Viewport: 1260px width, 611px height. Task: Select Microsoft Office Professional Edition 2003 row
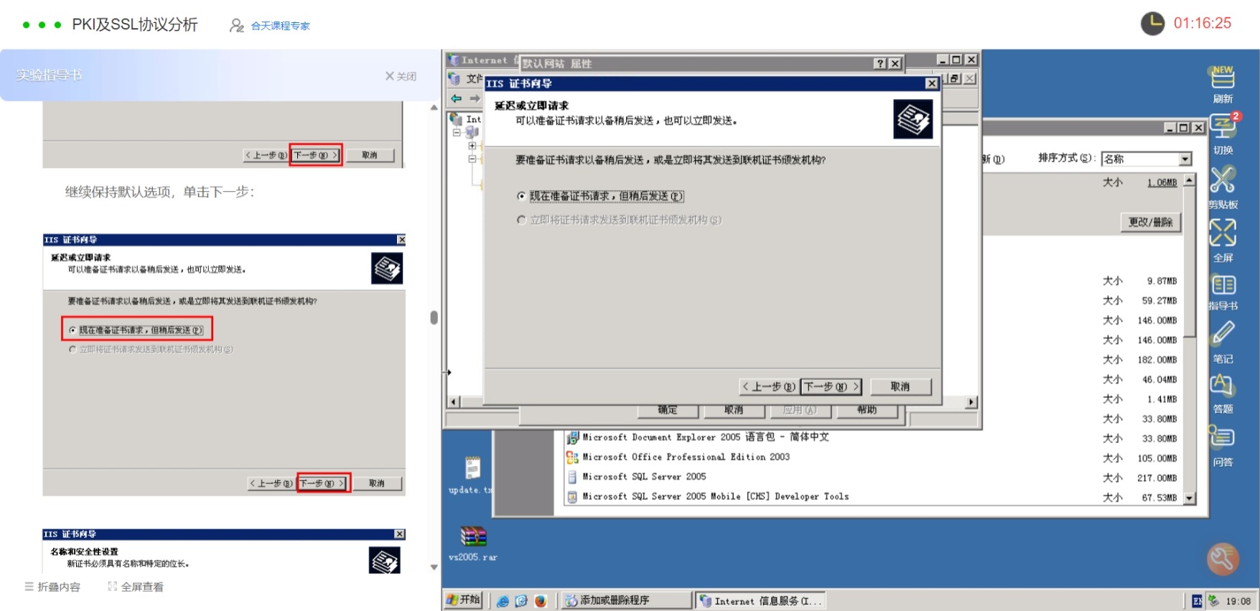click(872, 457)
